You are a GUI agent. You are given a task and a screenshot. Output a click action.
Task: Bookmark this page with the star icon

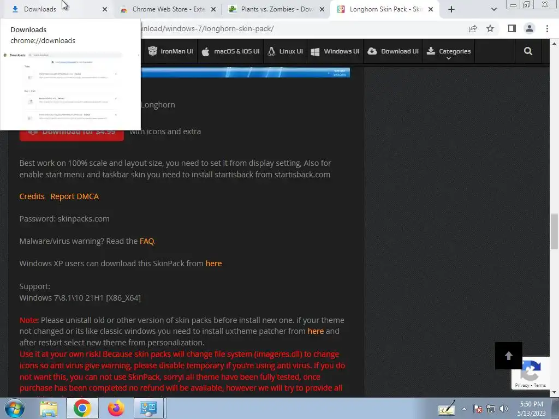pyautogui.click(x=490, y=29)
